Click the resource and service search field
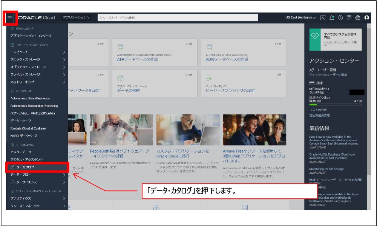 178,18
